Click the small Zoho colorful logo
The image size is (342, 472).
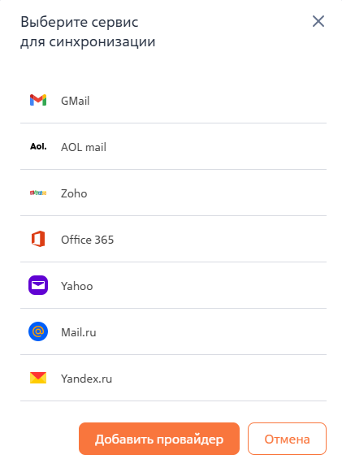pyautogui.click(x=38, y=193)
